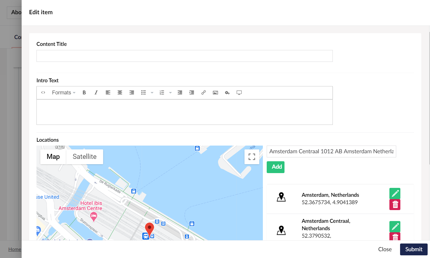Image resolution: width=430 pixels, height=258 pixels.
Task: Expand bullet list style options arrow
Action: point(152,93)
